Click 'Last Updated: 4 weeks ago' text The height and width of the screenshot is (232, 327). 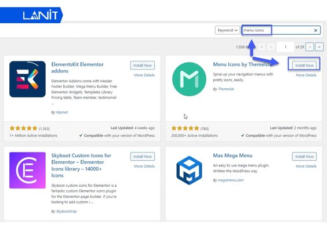click(x=133, y=128)
